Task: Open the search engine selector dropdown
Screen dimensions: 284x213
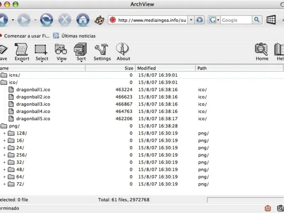Action: pos(218,20)
